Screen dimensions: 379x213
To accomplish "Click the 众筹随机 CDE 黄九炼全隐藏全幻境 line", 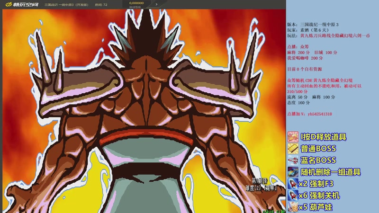I will coord(320,80).
